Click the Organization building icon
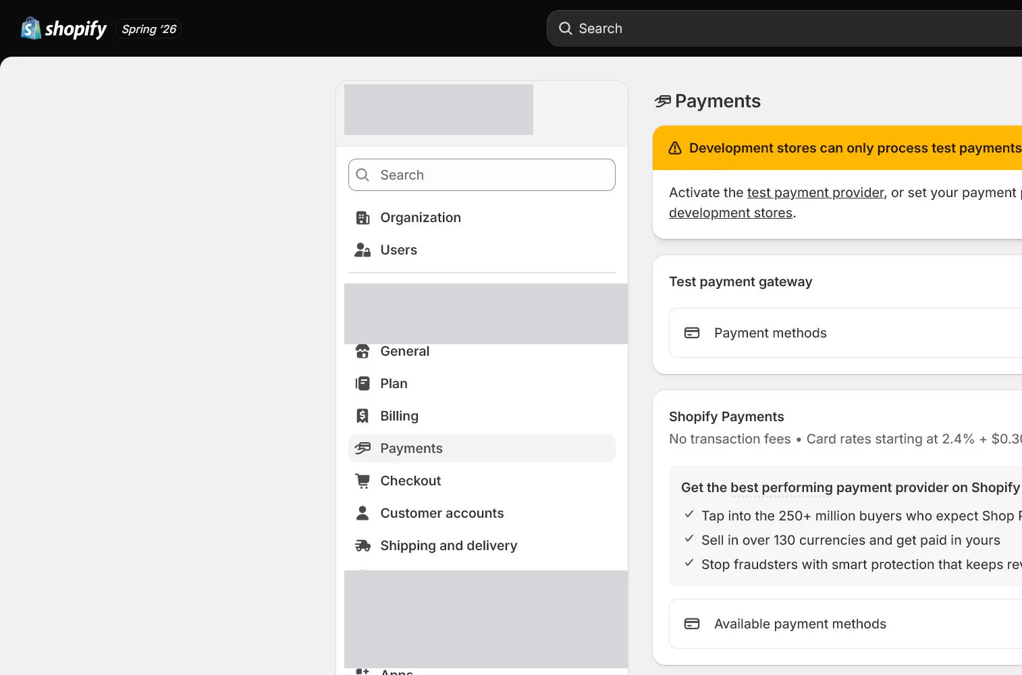Viewport: 1022px width, 675px height. [362, 217]
